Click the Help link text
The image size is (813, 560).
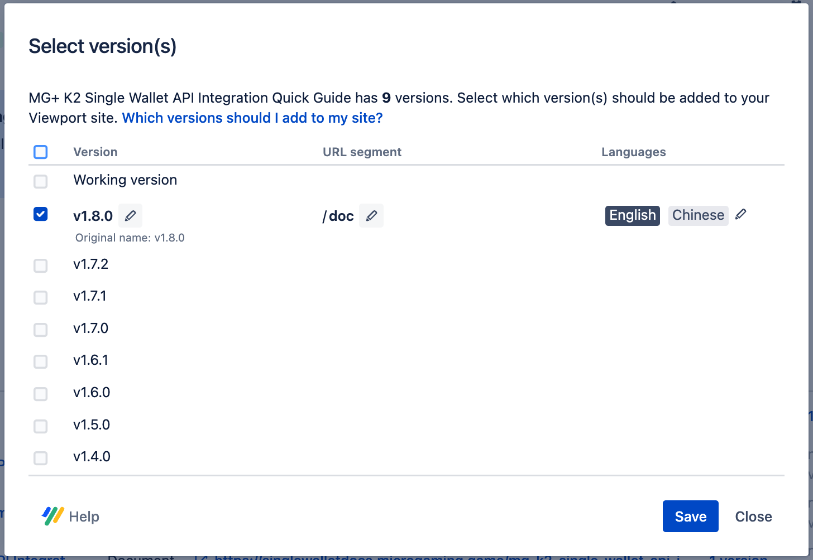84,516
